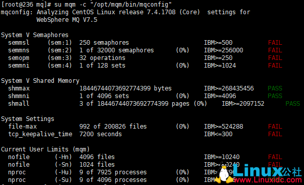Click FAIL result on the semmni row

tap(275, 66)
